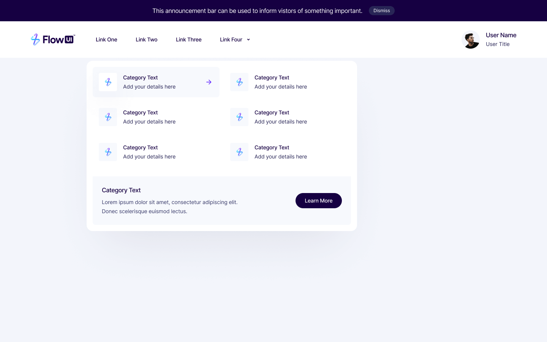The image size is (547, 342).
Task: Click the Learn More button
Action: pos(319,201)
